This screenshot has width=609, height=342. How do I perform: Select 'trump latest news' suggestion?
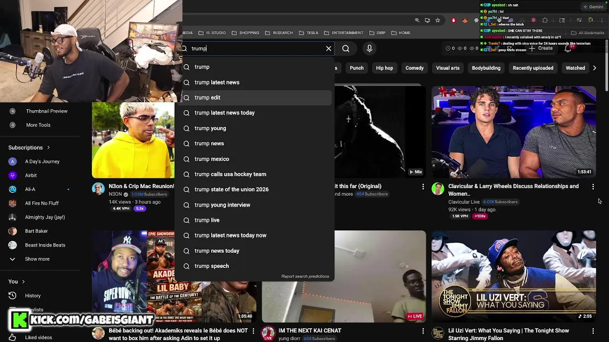click(x=254, y=82)
